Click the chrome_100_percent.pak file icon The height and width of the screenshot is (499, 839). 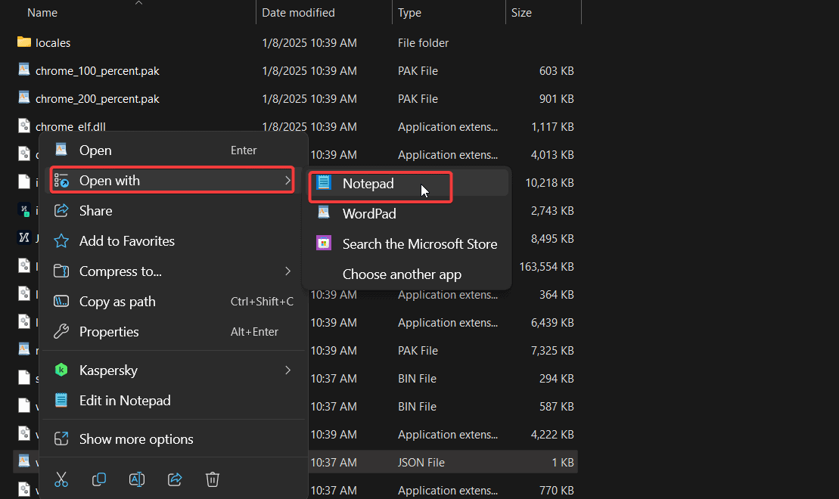(x=24, y=70)
